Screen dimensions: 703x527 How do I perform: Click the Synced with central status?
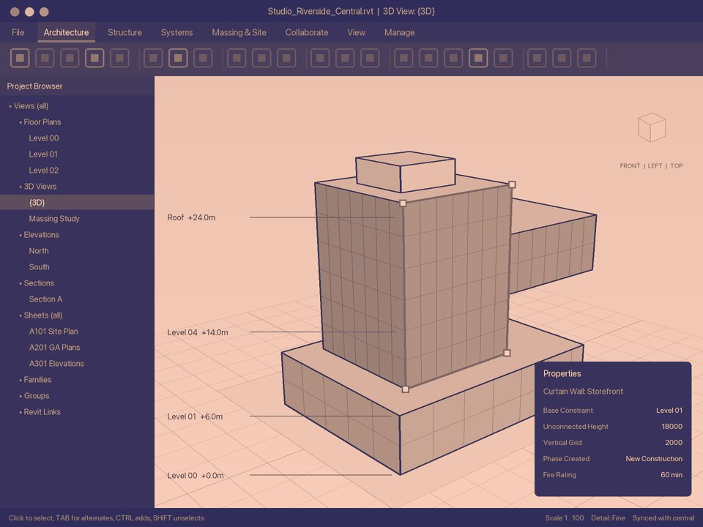pyautogui.click(x=663, y=518)
